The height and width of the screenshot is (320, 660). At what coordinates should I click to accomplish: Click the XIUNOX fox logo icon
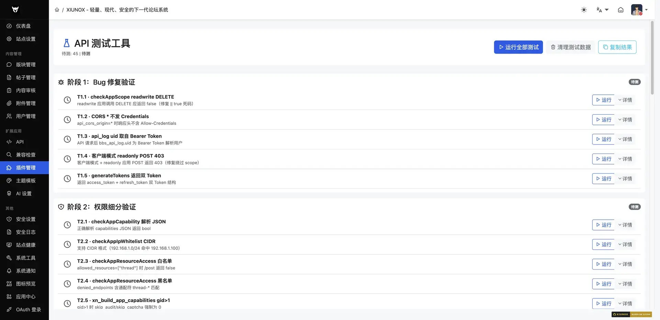point(15,10)
